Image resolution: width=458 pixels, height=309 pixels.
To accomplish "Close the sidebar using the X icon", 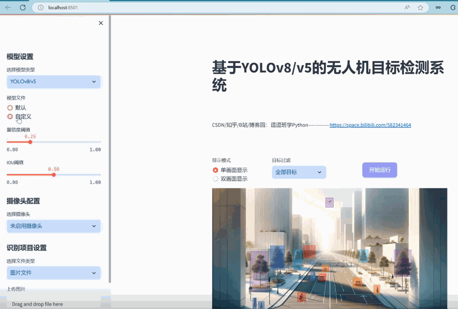I will point(100,23).
